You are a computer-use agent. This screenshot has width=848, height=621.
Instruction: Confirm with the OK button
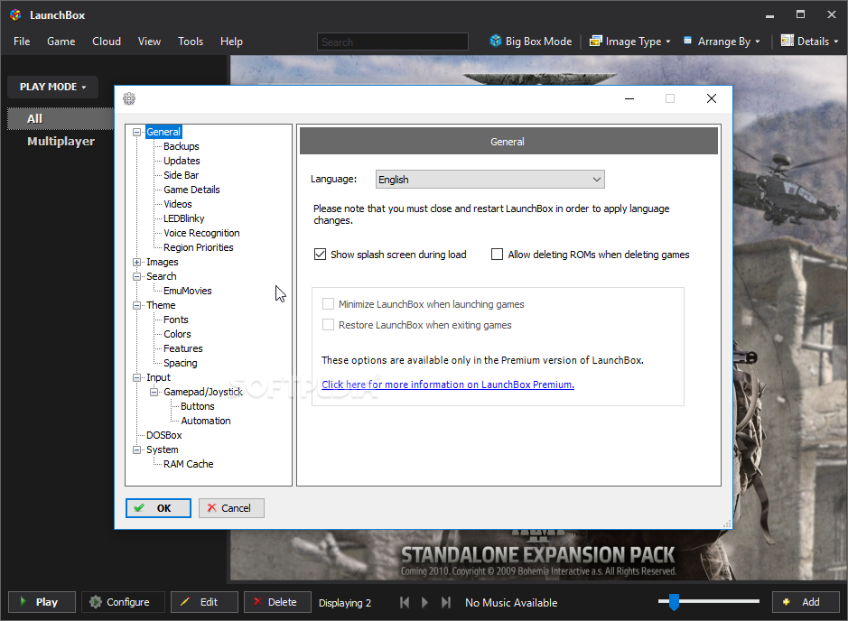(x=158, y=508)
